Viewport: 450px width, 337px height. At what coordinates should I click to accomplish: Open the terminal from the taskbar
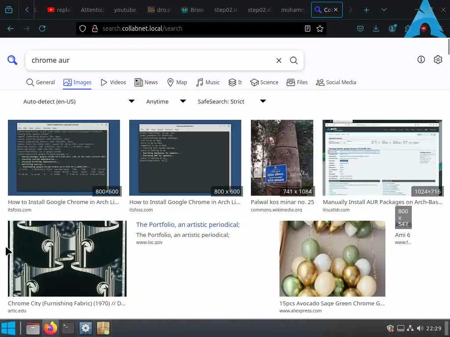(68, 328)
